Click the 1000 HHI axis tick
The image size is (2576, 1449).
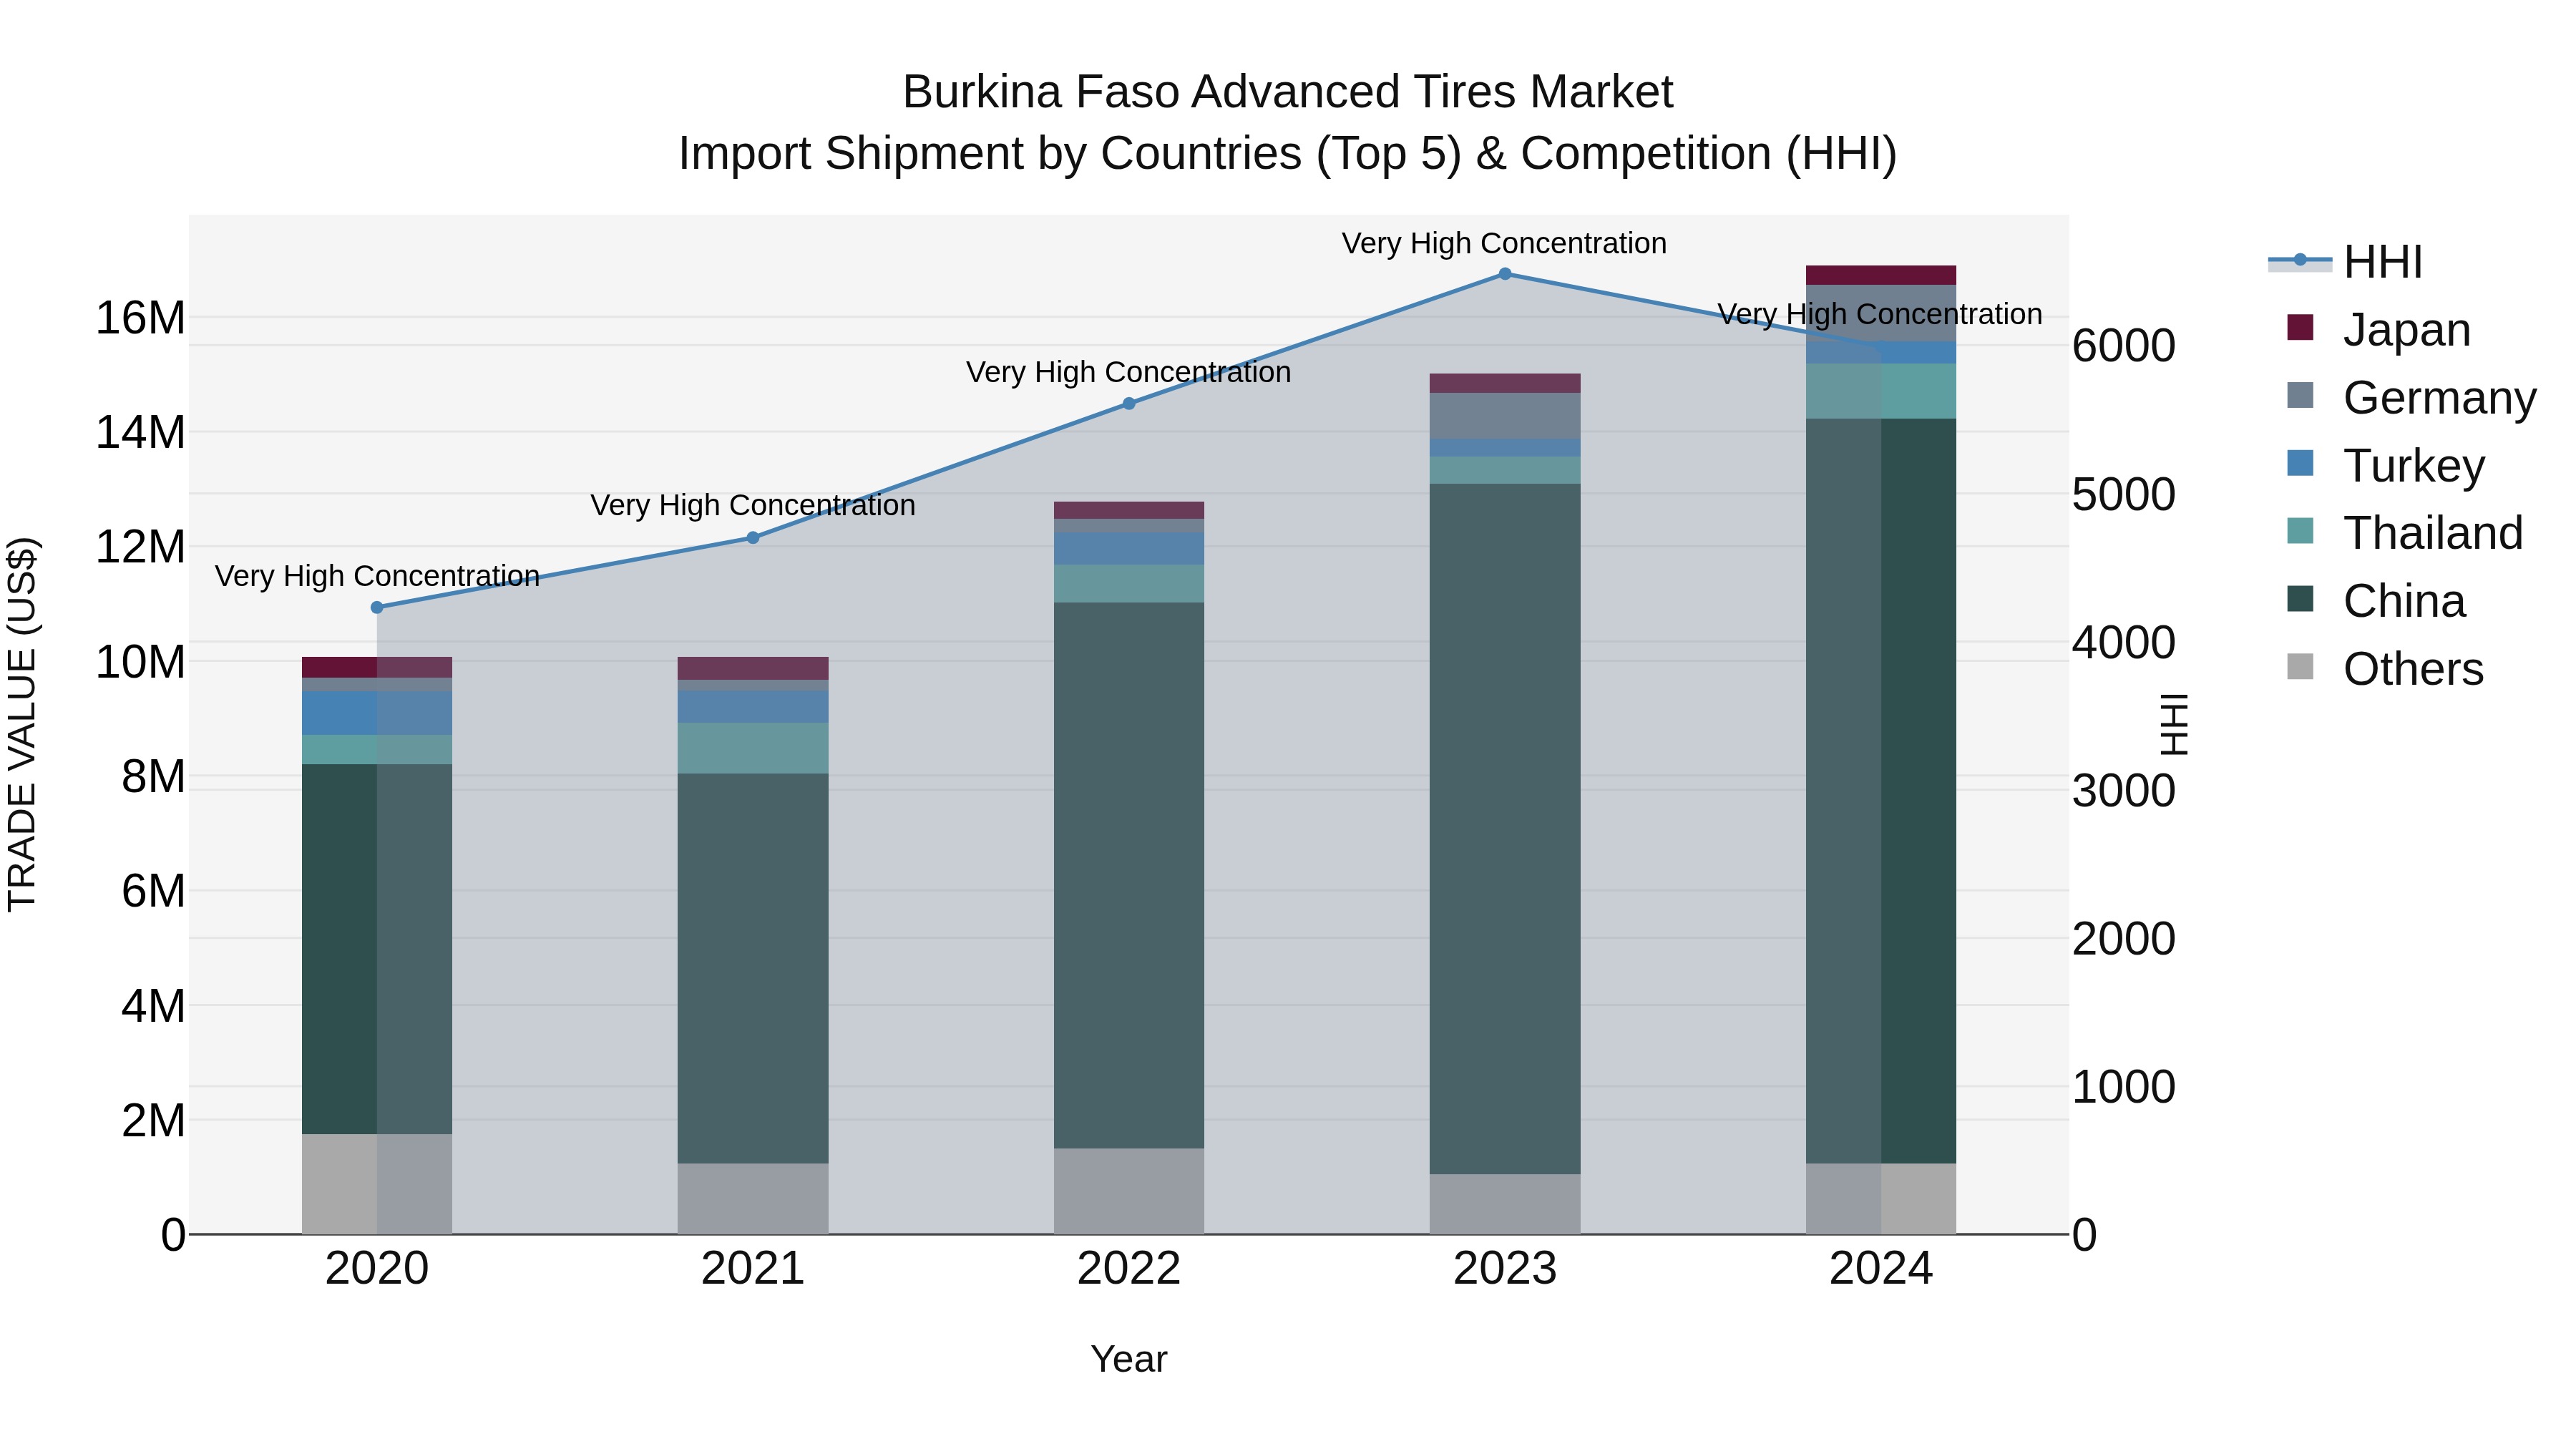tap(2124, 1087)
